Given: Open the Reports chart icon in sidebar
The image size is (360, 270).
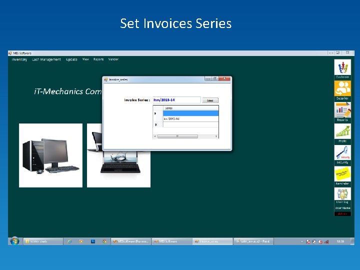Looking at the screenshot, I should coord(342,110).
